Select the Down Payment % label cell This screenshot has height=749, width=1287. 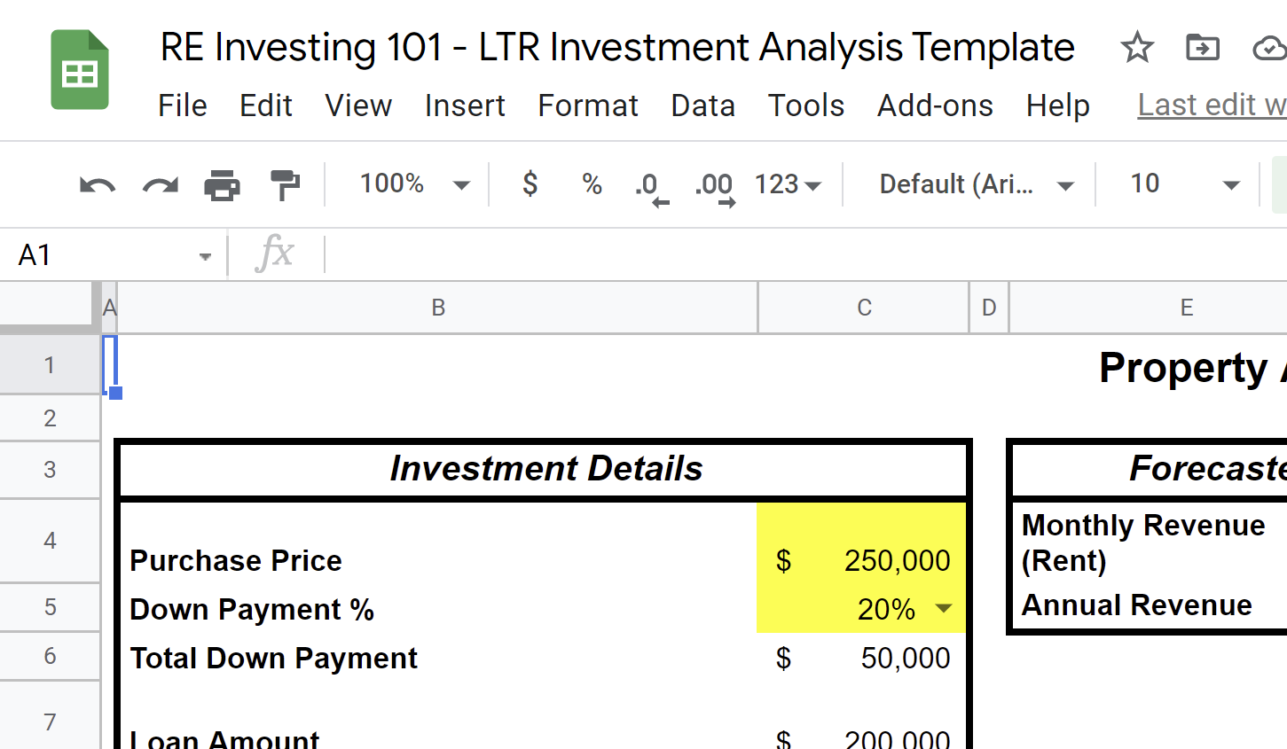coord(438,608)
